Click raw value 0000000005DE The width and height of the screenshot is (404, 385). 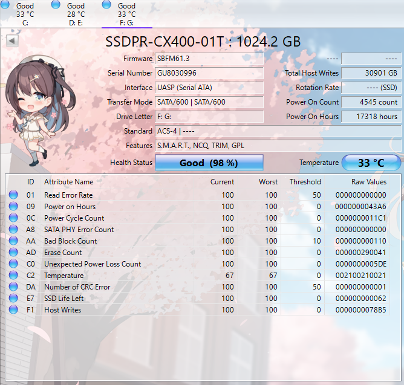[360, 264]
